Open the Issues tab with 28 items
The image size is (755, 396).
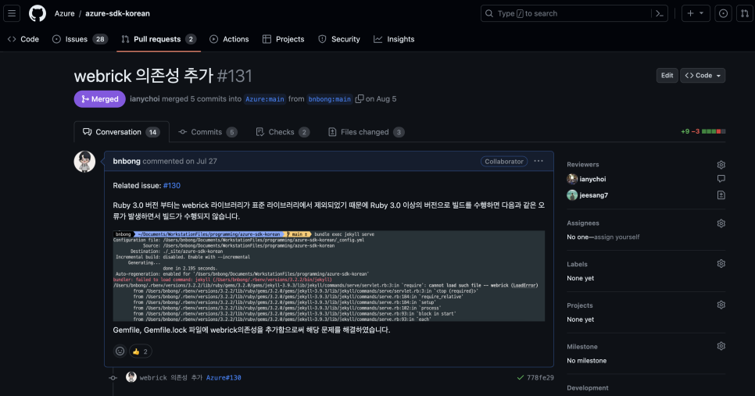click(80, 39)
